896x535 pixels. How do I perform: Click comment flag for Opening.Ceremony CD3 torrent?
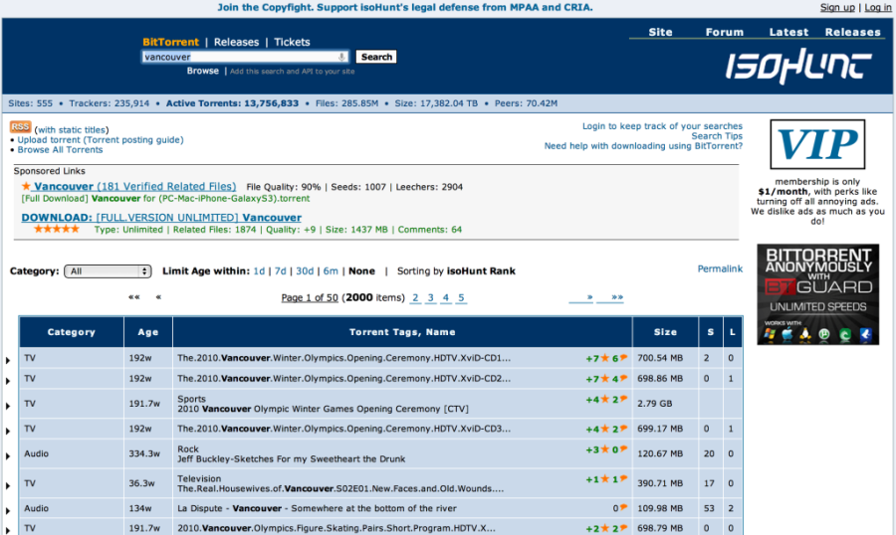(x=624, y=429)
